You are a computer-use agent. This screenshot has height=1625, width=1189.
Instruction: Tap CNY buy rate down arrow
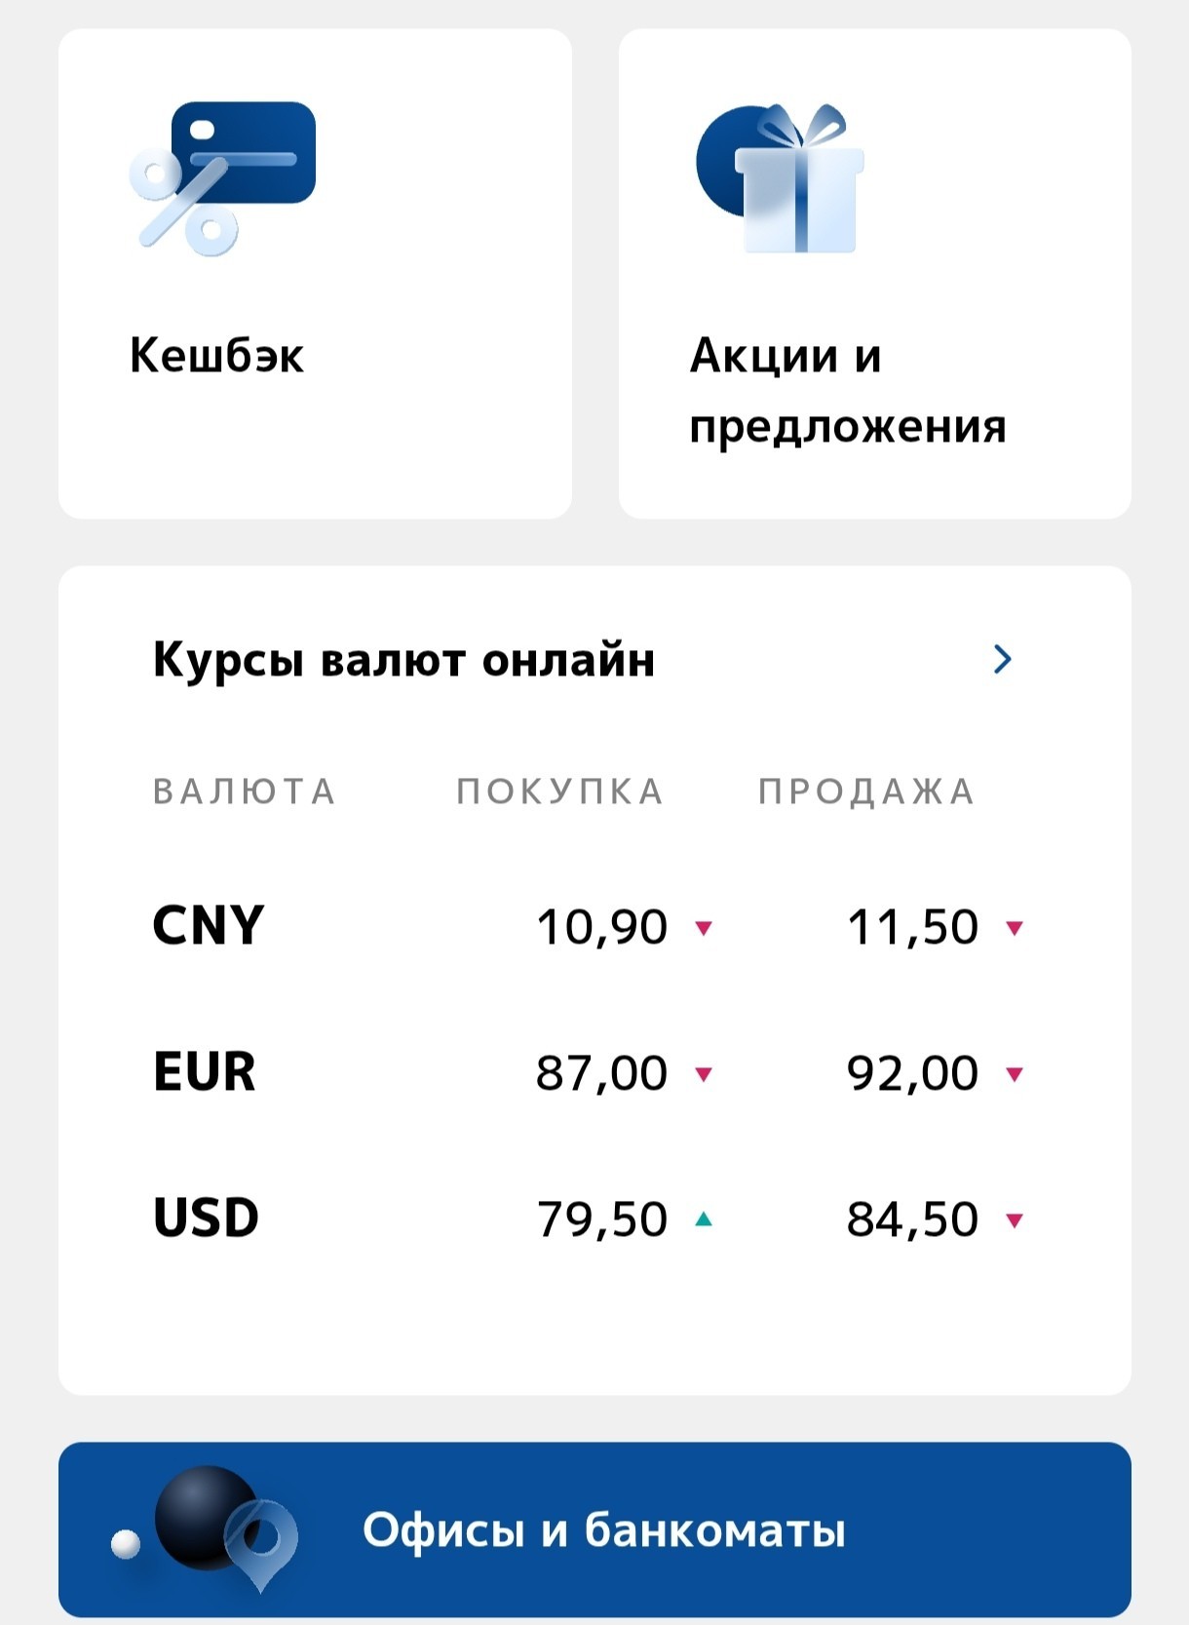(x=704, y=928)
